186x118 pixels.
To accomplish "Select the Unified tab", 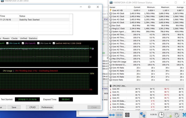I will 23,38.
